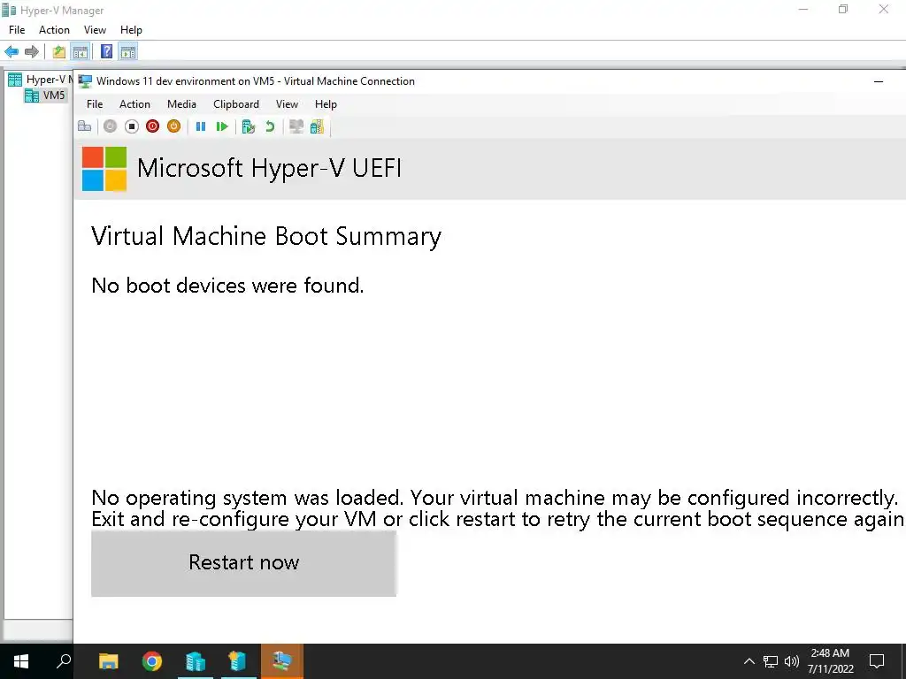Show hidden tray icons chevron
Viewport: 906px width, 679px height.
point(749,661)
